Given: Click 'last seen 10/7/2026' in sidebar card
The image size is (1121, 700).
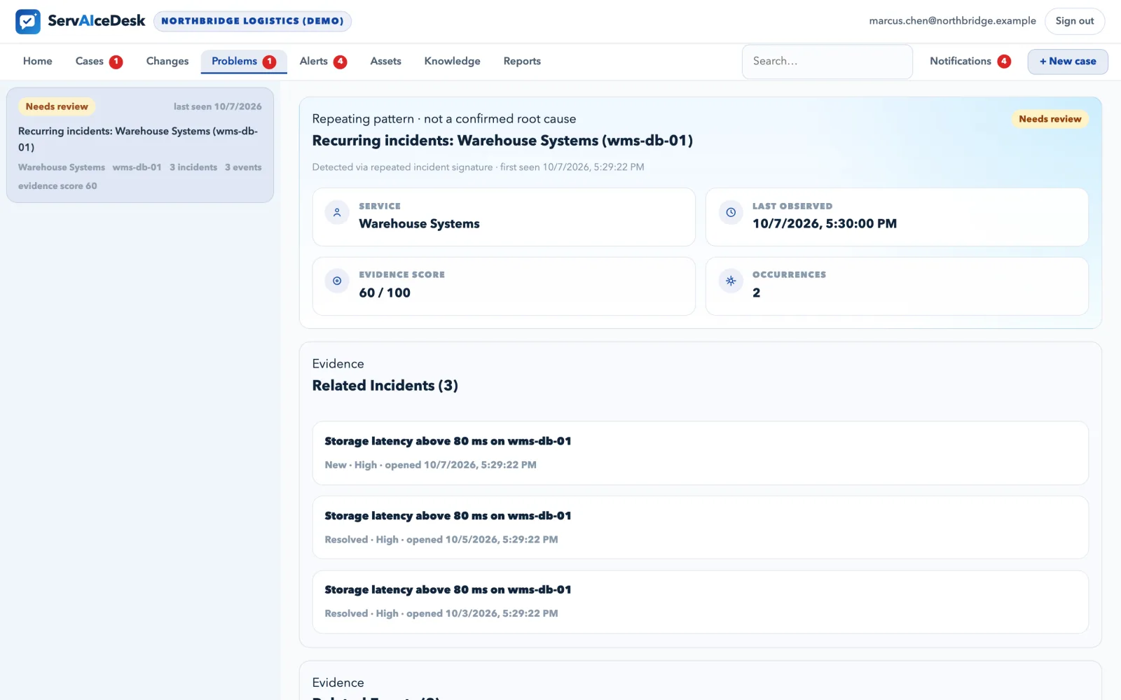Looking at the screenshot, I should 217,106.
